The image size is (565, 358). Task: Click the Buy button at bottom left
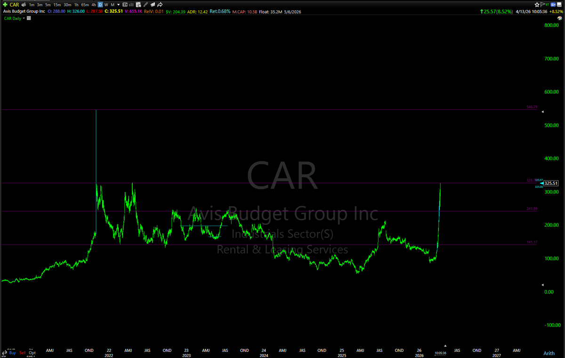click(12, 353)
